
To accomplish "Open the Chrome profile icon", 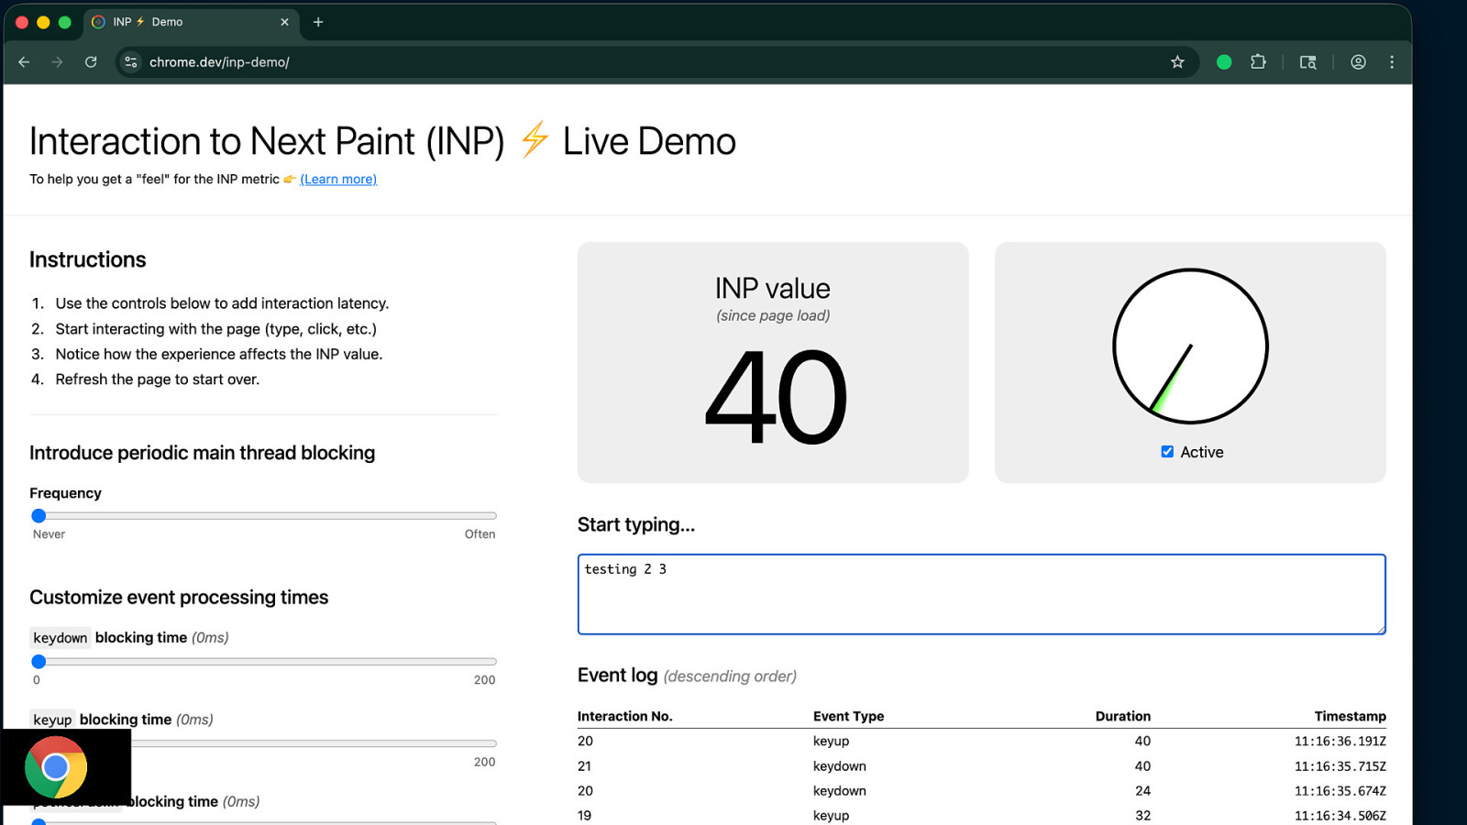I will coord(1358,62).
